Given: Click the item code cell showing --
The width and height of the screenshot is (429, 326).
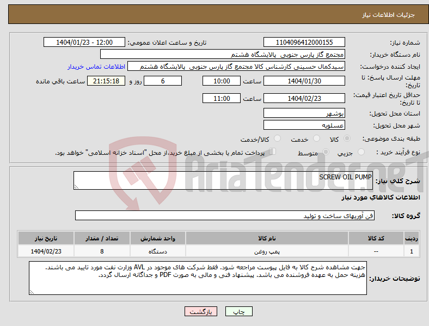Looking at the screenshot, I should [x=376, y=251].
